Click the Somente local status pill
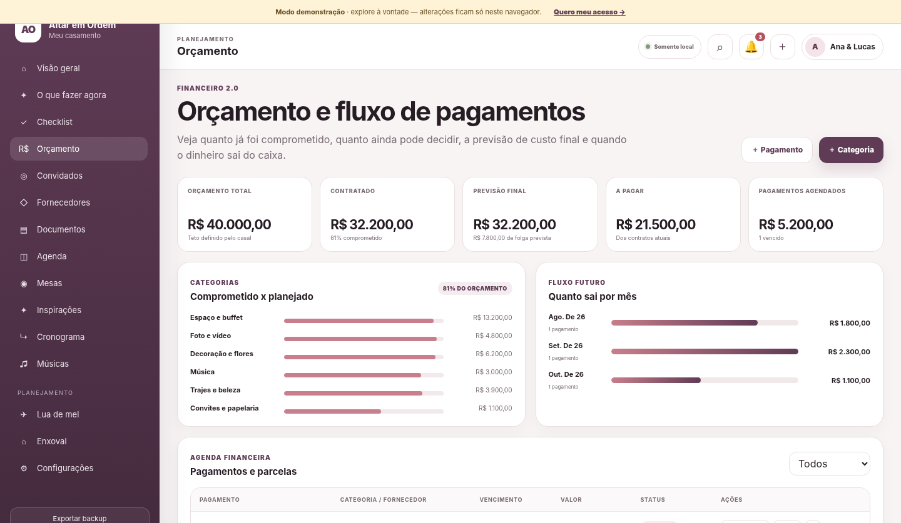The width and height of the screenshot is (901, 523). [669, 47]
